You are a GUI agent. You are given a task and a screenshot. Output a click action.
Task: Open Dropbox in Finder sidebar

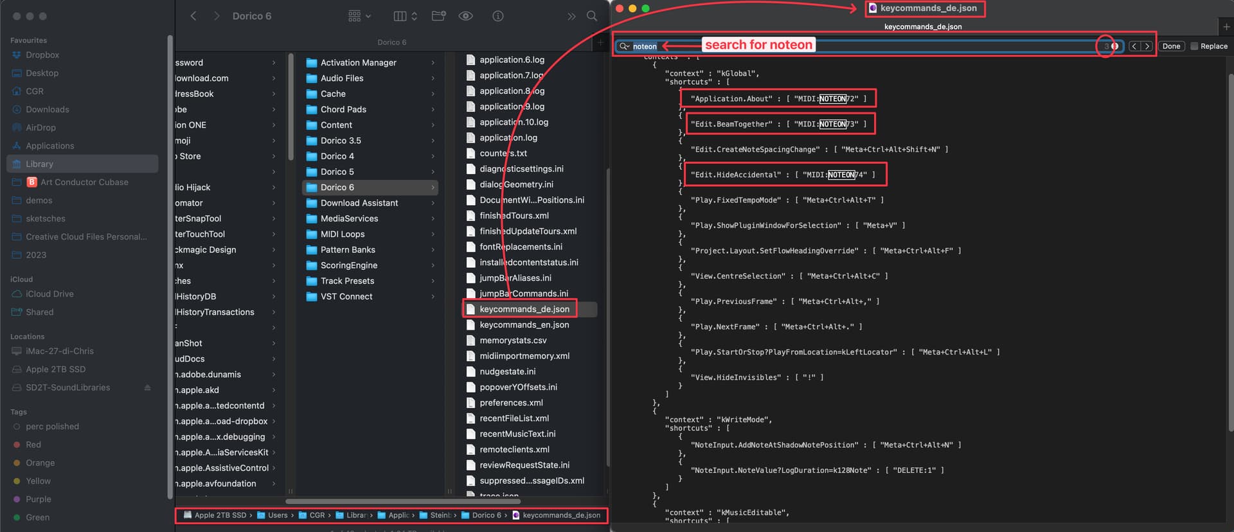[42, 55]
